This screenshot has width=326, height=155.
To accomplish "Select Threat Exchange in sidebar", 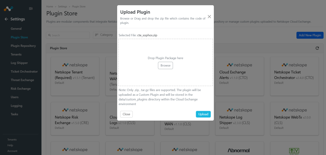I will (22, 80).
